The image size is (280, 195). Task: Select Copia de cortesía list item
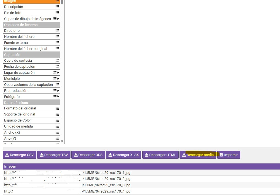(18, 61)
